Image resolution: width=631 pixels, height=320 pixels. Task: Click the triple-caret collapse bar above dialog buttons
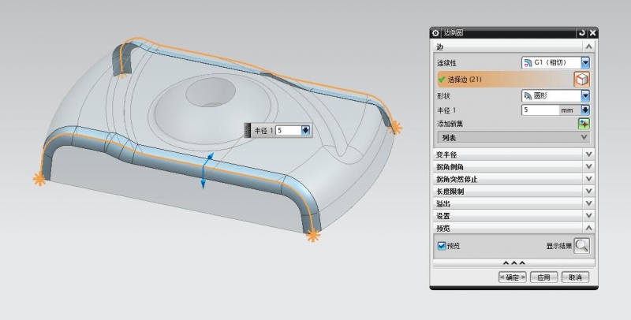point(513,262)
